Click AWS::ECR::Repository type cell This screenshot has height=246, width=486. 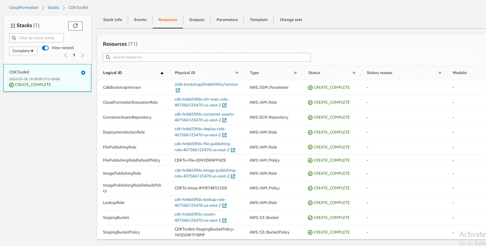(269, 117)
